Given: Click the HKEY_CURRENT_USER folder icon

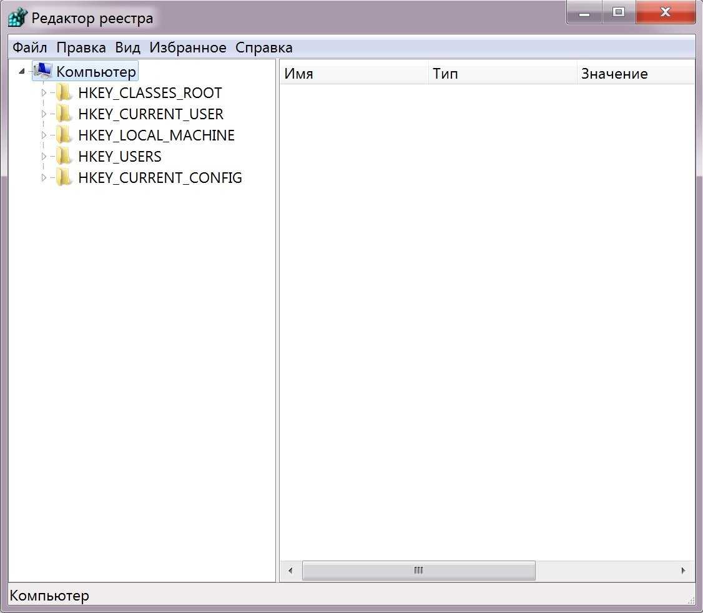Looking at the screenshot, I should tap(64, 114).
